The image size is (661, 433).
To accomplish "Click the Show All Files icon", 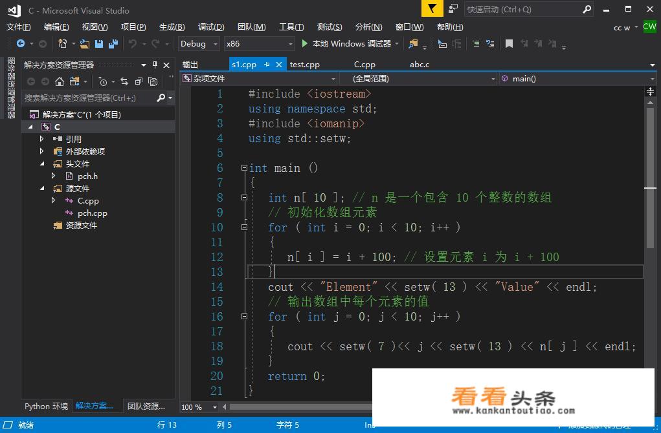I will (153, 81).
